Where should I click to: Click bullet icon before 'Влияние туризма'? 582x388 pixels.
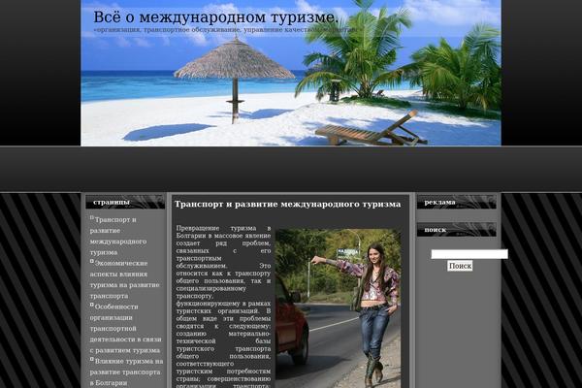(92, 359)
